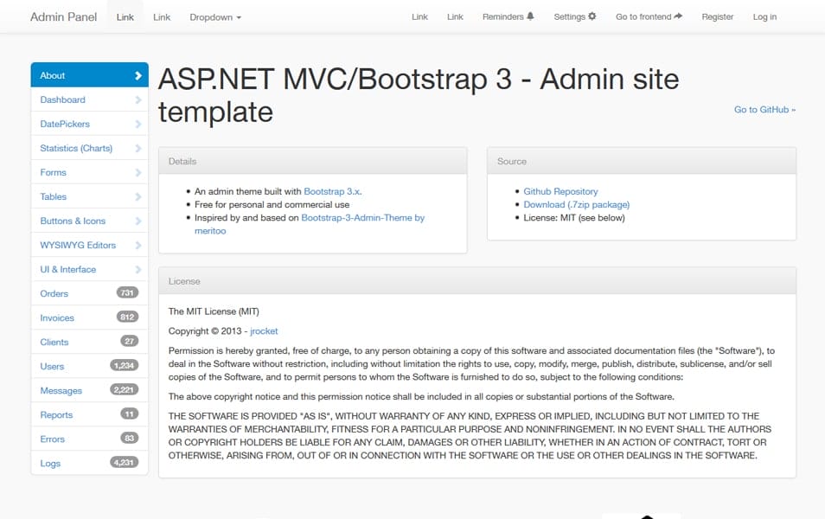Viewport: 825px width, 519px height.
Task: Click the Settings gear icon
Action: (x=592, y=16)
